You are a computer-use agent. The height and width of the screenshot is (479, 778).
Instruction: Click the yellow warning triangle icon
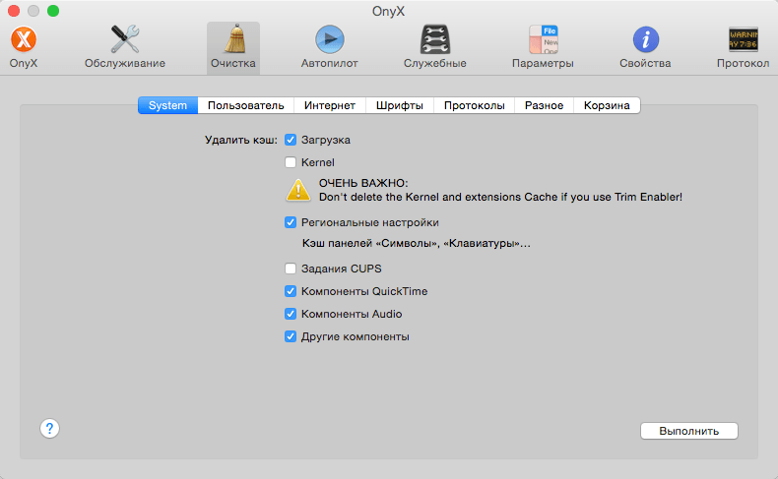[298, 191]
